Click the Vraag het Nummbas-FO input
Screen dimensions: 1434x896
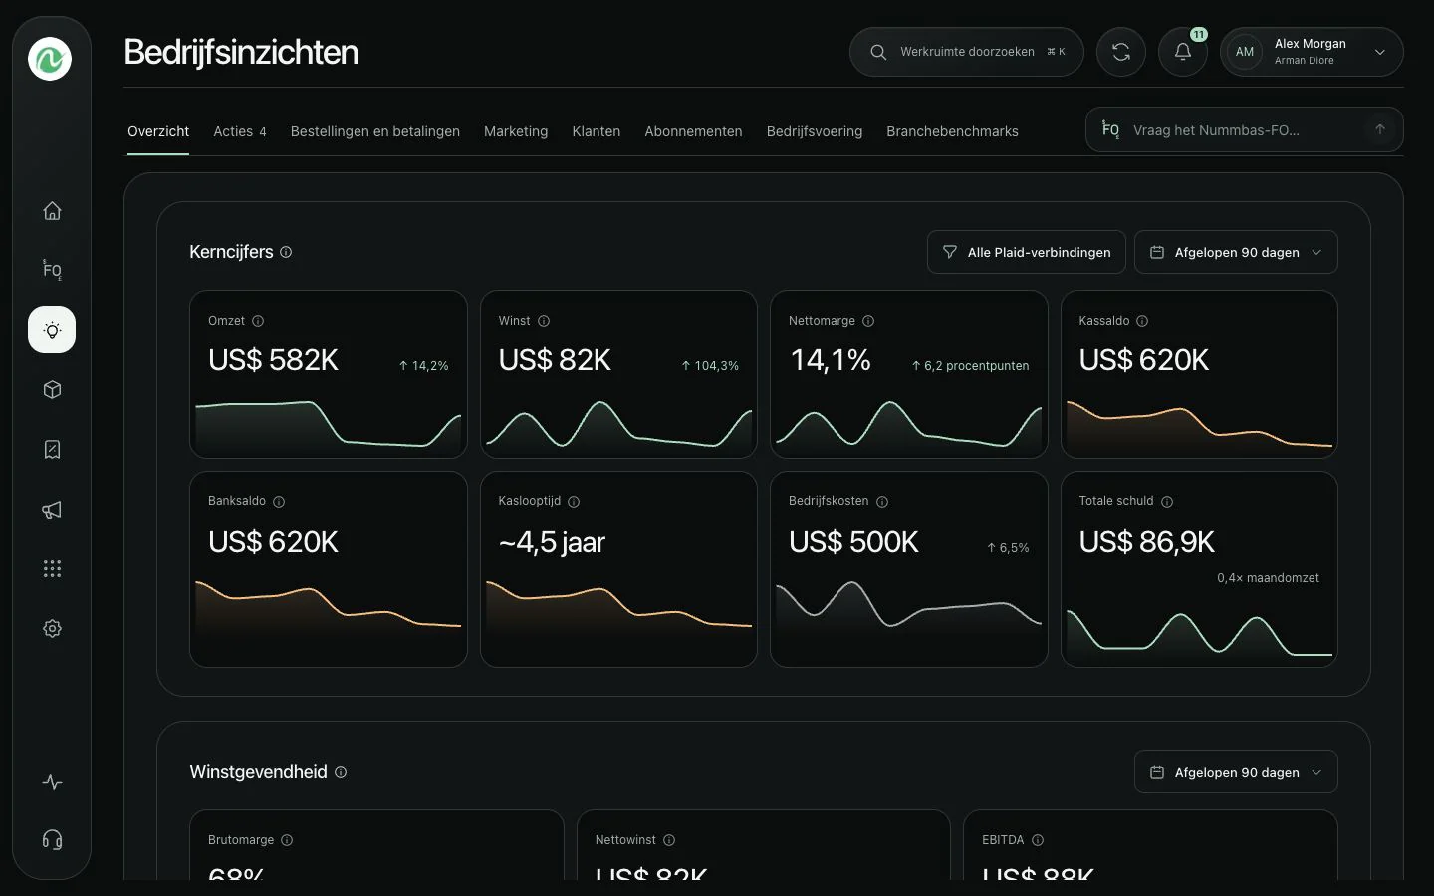pyautogui.click(x=1245, y=129)
